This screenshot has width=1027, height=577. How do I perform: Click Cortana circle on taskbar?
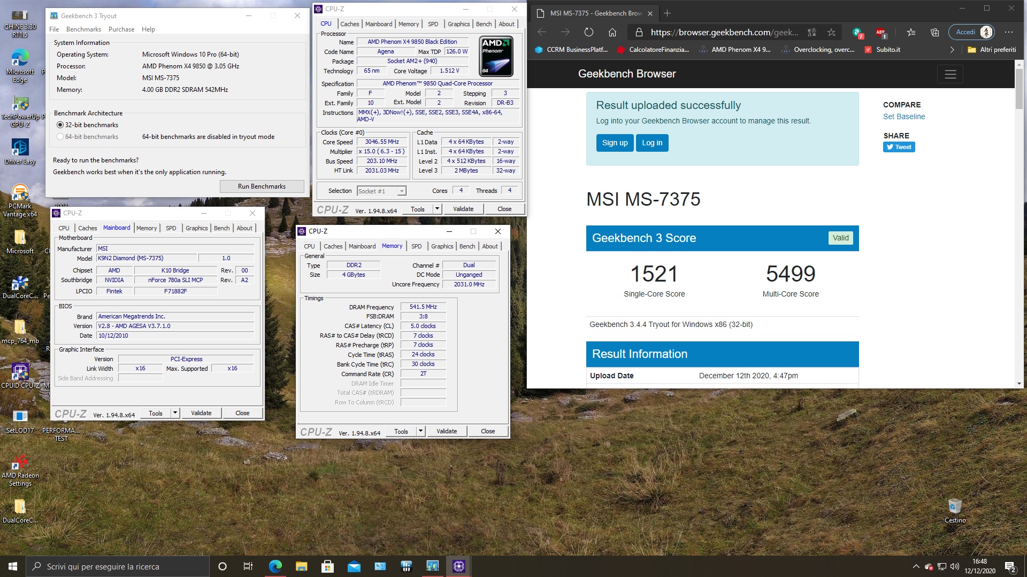pyautogui.click(x=223, y=566)
